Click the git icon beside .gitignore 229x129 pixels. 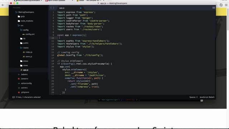point(19,92)
